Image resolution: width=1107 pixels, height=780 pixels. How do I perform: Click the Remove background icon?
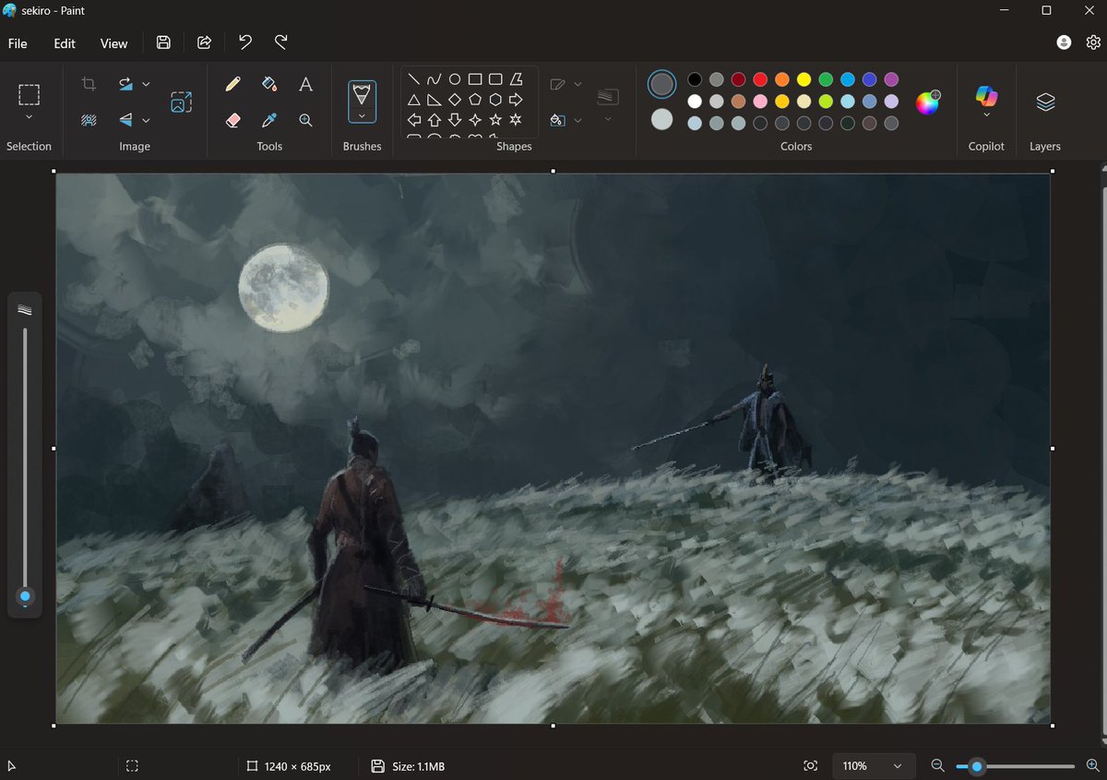point(89,119)
